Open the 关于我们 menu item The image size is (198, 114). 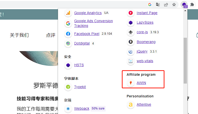point(19,35)
